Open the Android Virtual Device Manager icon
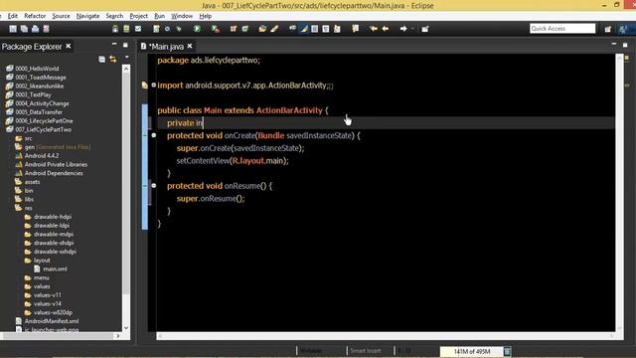Image resolution: width=636 pixels, height=358 pixels. [126, 29]
